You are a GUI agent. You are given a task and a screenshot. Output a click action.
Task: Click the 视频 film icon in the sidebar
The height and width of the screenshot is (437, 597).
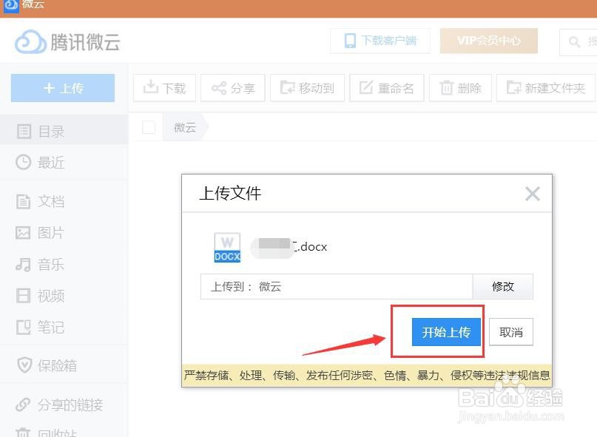point(23,296)
